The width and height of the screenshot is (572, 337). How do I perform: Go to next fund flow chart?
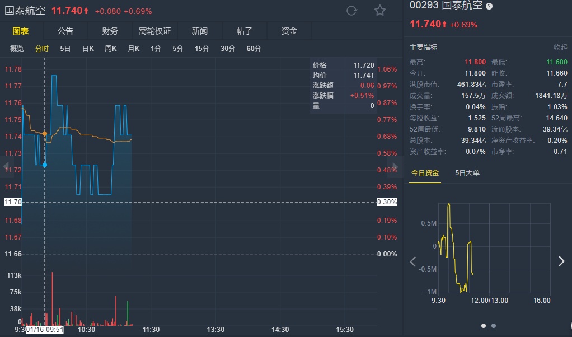pyautogui.click(x=561, y=261)
